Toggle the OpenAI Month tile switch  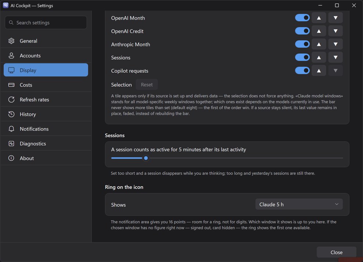(302, 18)
